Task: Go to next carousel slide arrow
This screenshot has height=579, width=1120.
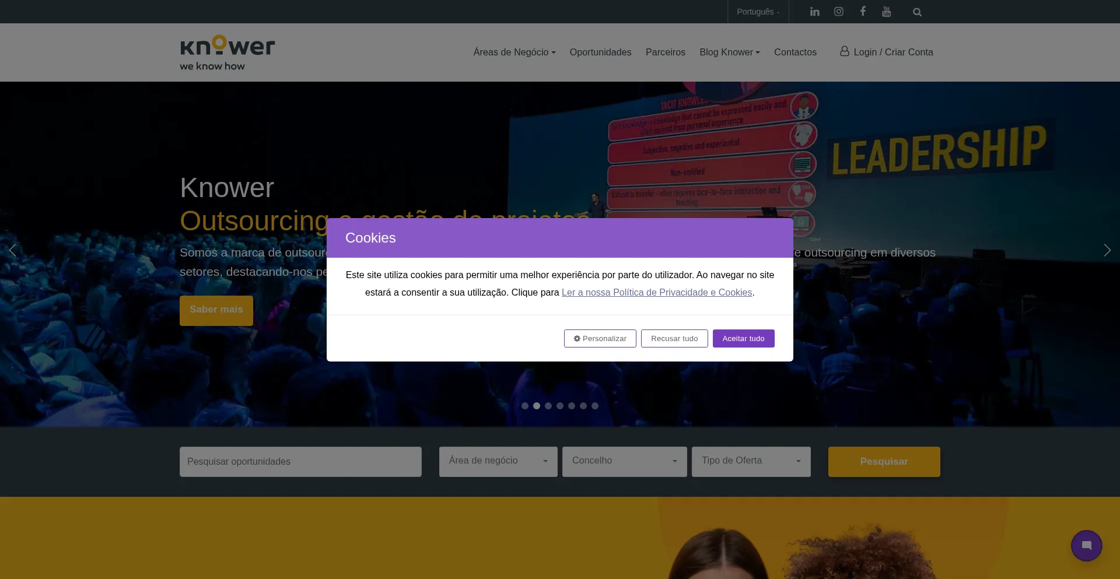Action: [1107, 250]
